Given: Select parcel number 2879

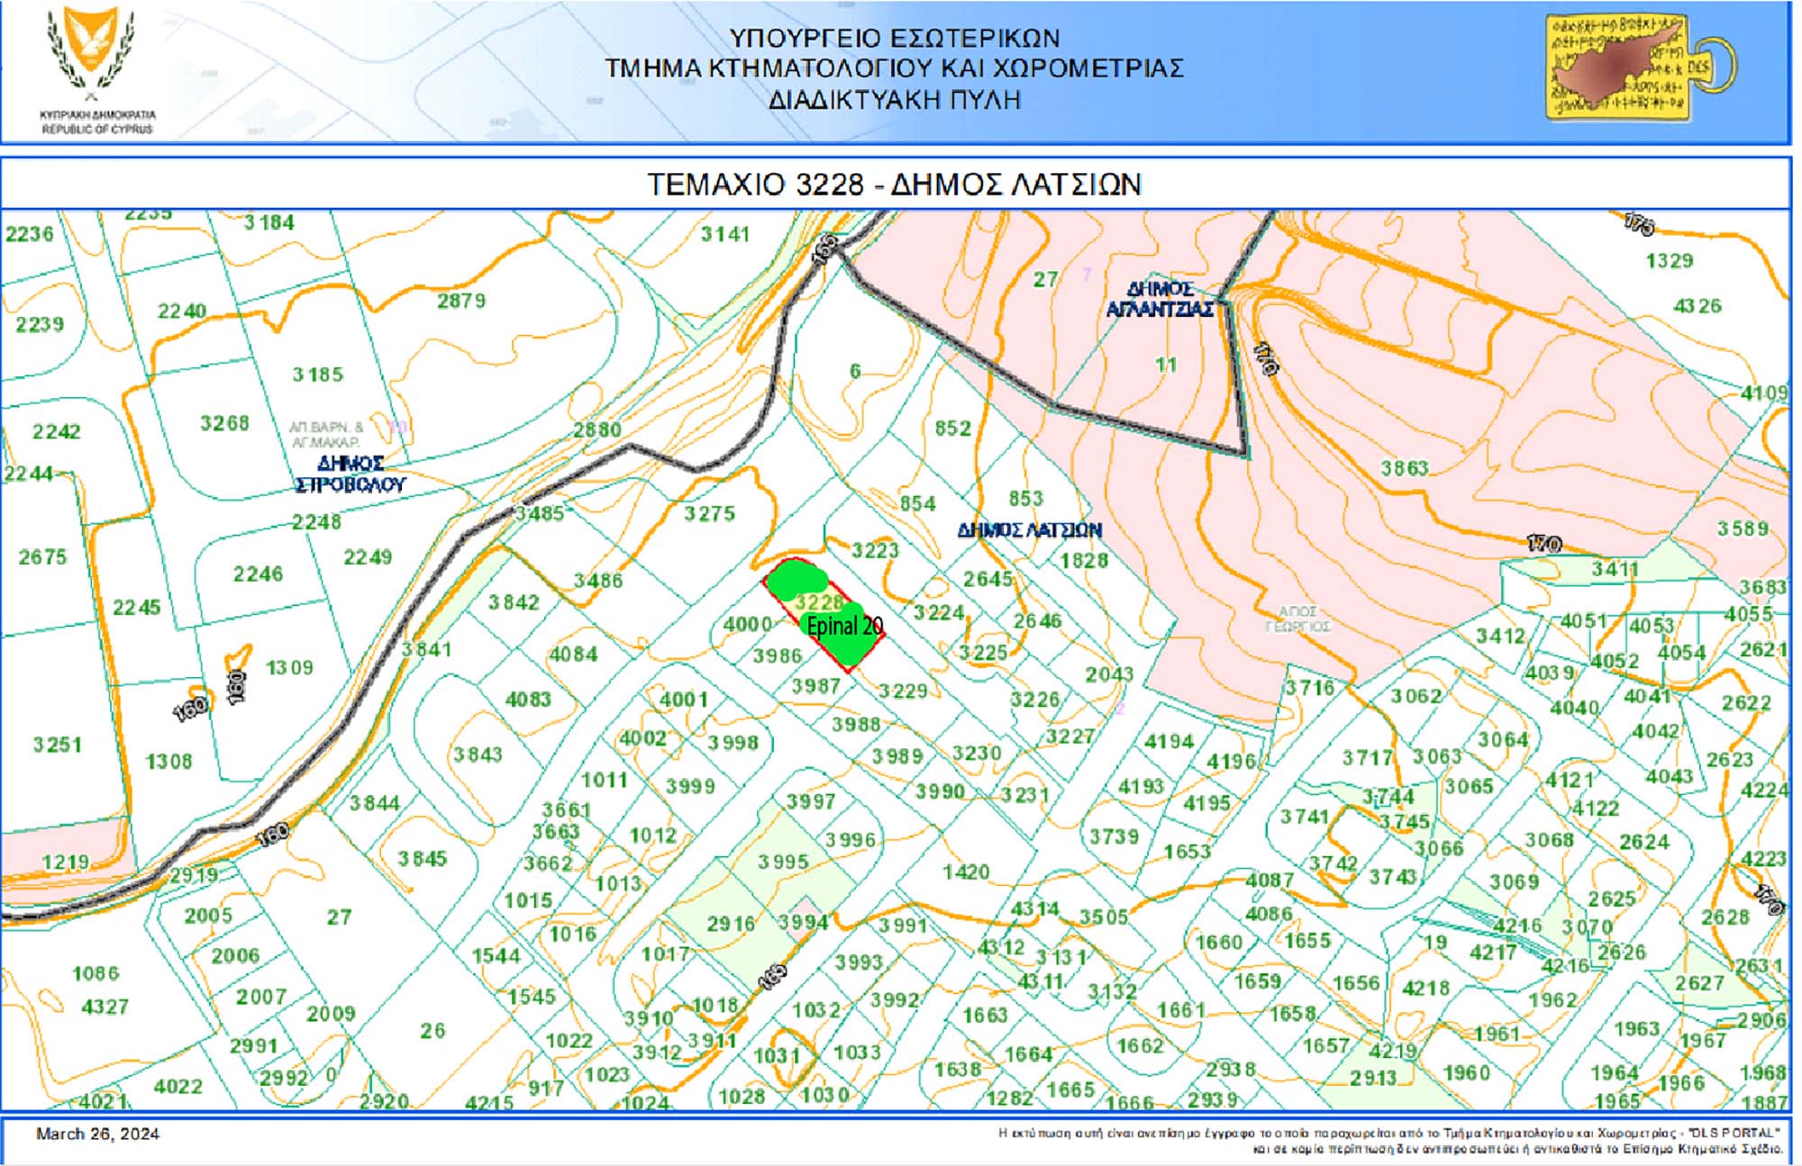Looking at the screenshot, I should click(x=461, y=301).
